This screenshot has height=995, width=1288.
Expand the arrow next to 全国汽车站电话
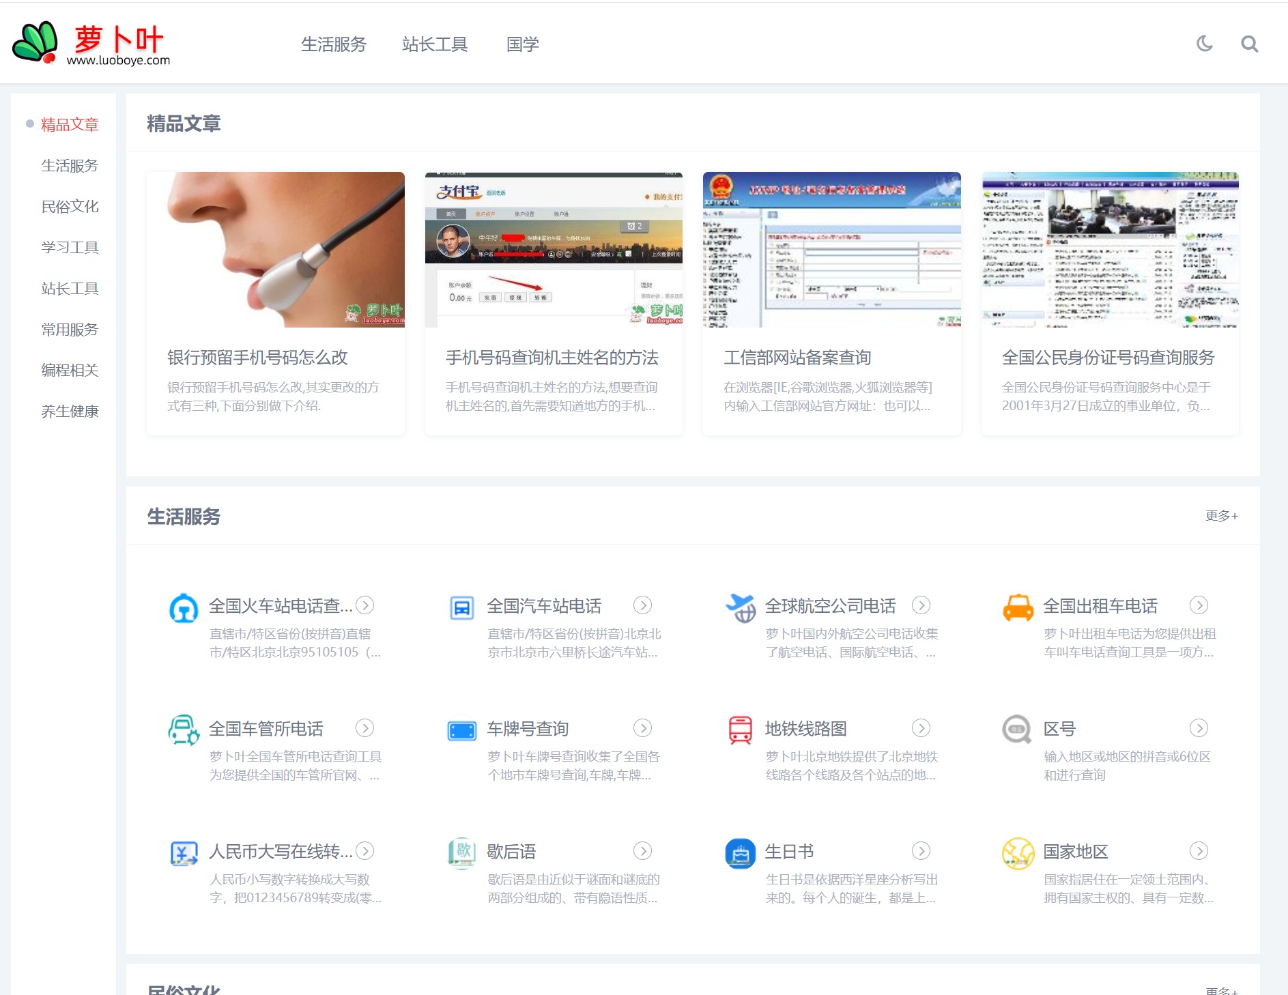click(642, 605)
